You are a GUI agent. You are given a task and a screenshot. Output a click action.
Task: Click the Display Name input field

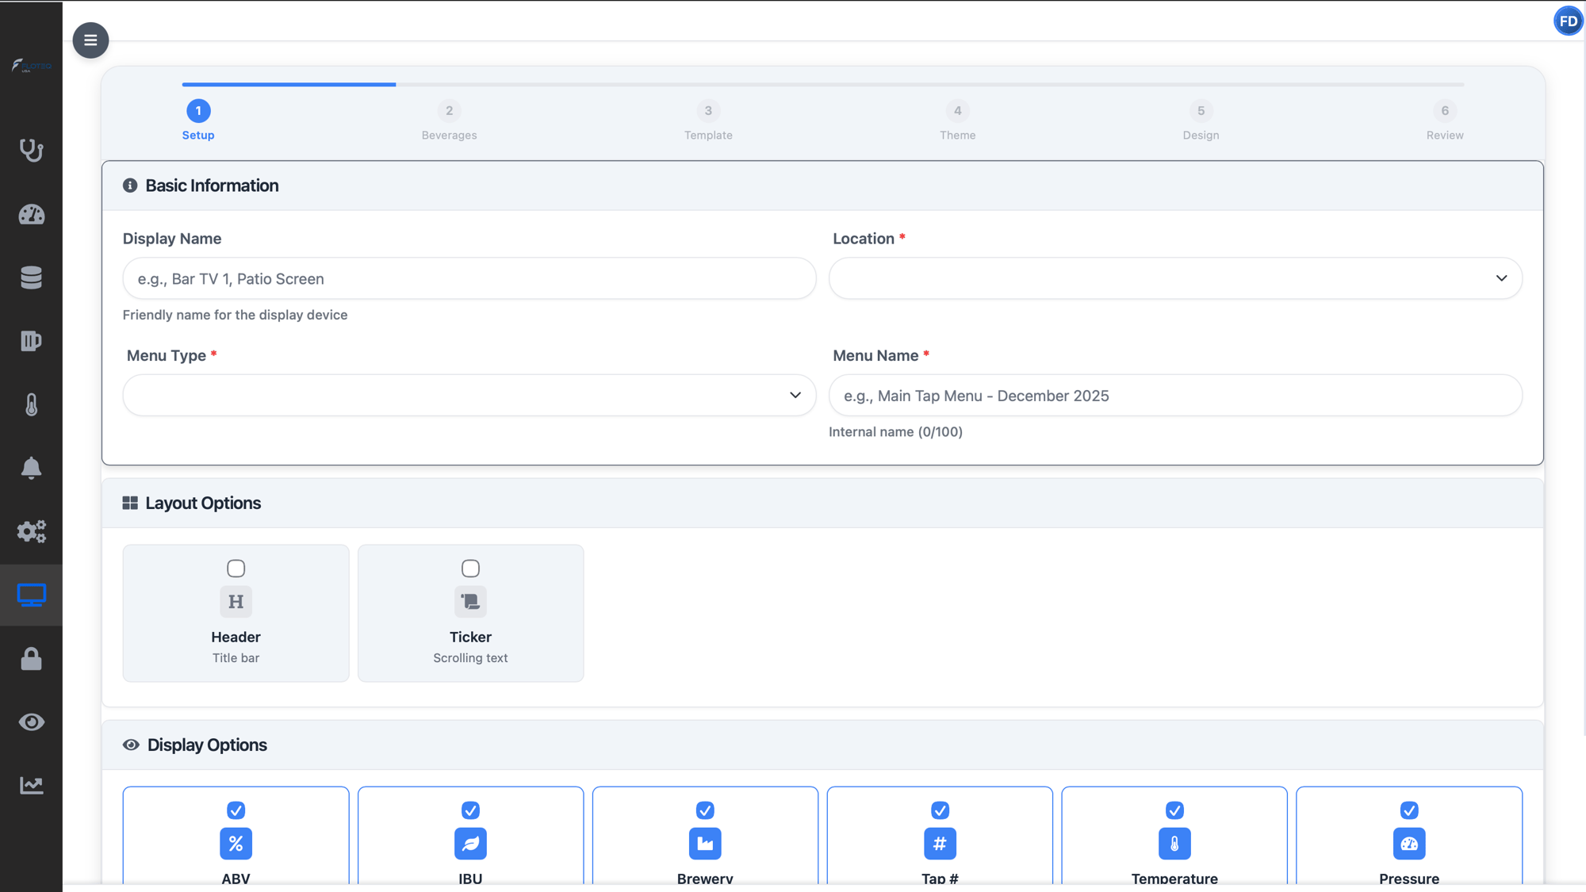[x=469, y=278]
